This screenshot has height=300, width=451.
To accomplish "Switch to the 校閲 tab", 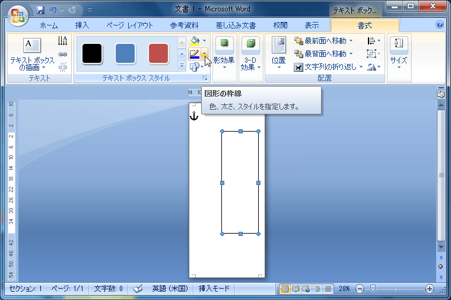I will click(280, 25).
